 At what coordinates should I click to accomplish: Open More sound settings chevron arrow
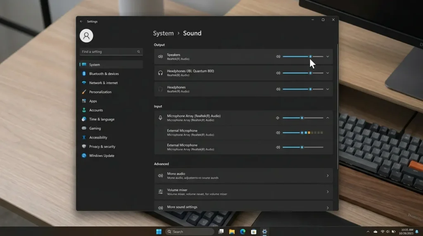tap(328, 208)
